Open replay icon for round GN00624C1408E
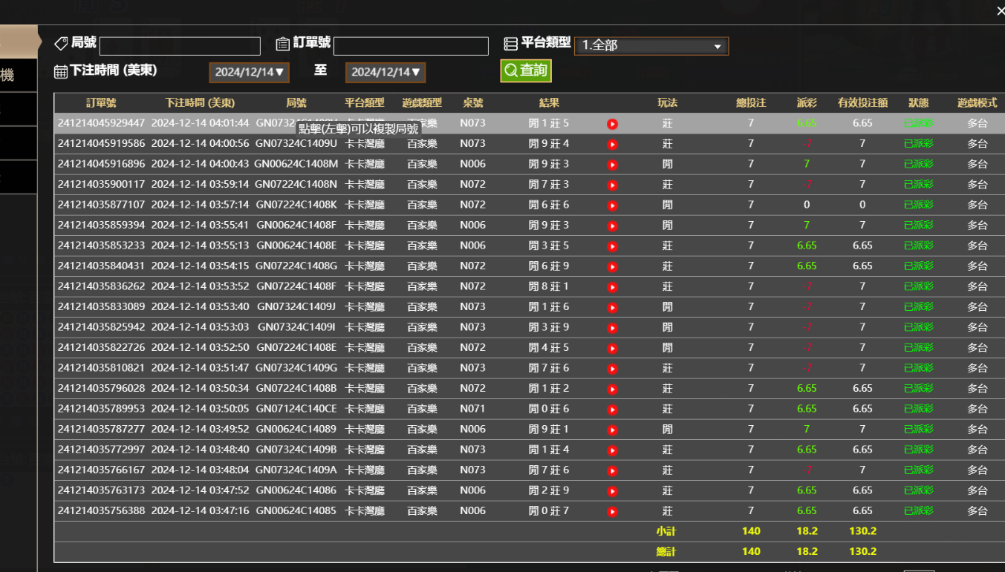This screenshot has height=572, width=1005. click(x=612, y=246)
